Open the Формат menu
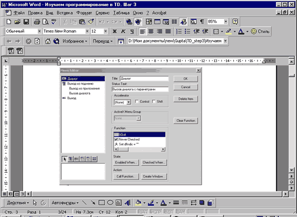Viewport: 297px width, 217px height. click(x=84, y=13)
